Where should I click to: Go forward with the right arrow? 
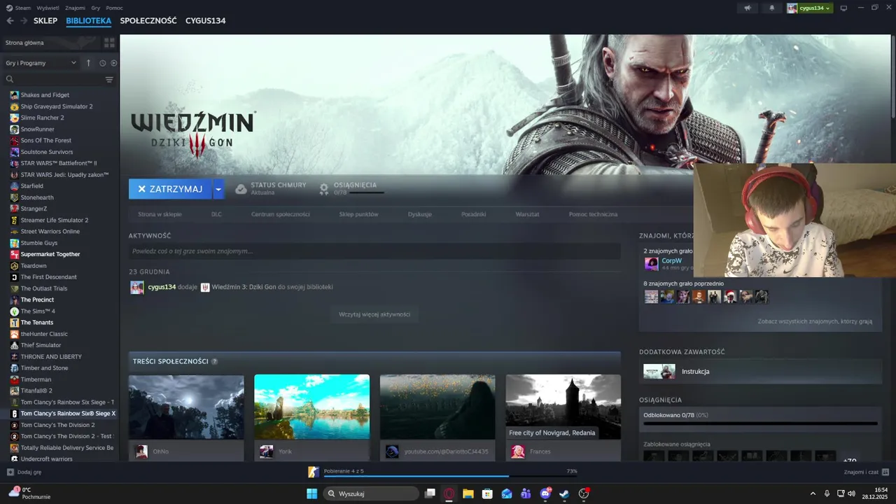tap(24, 21)
